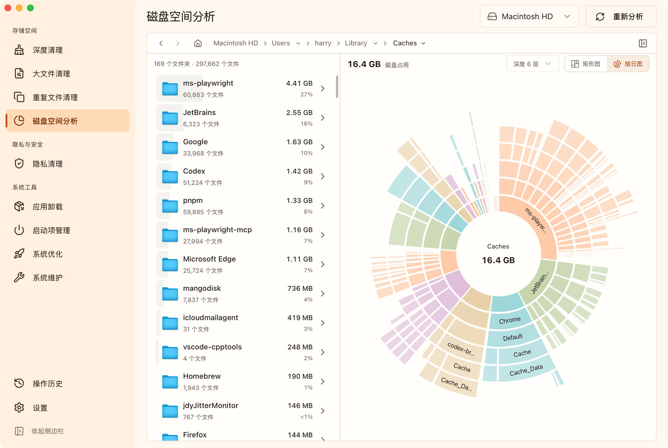Toggle the file list panel icon
Image resolution: width=668 pixels, height=448 pixels.
[x=643, y=43]
